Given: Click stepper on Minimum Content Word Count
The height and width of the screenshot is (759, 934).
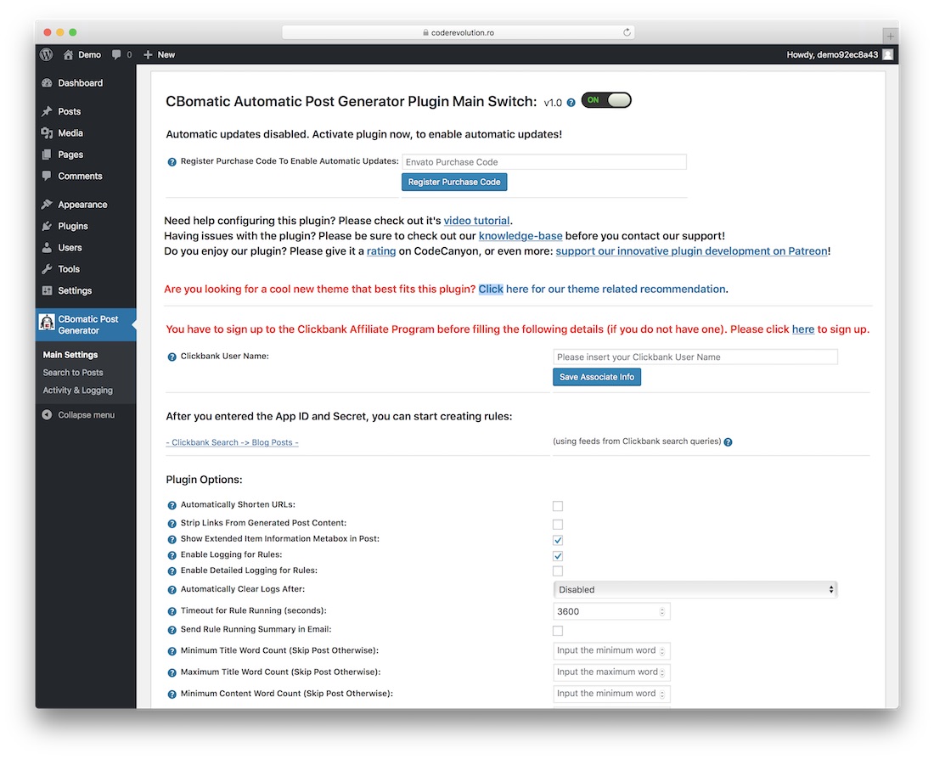Looking at the screenshot, I should point(661,694).
